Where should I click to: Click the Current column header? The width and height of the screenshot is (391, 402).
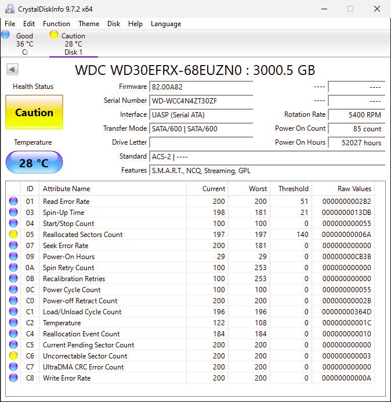207,189
